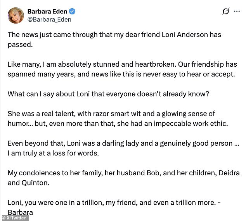Open the three-dot more options menu
The image size is (246, 221).
coord(237,12)
